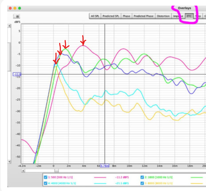The width and height of the screenshot is (206, 191).
Task: Click the vertical scrollbar down arrow
Action: [9, 162]
